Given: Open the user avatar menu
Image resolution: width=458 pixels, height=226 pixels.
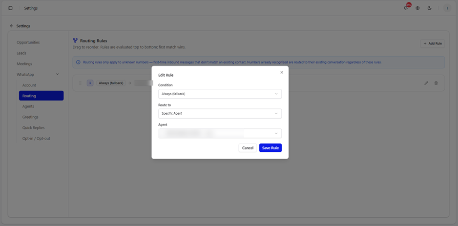Looking at the screenshot, I should click(x=447, y=8).
